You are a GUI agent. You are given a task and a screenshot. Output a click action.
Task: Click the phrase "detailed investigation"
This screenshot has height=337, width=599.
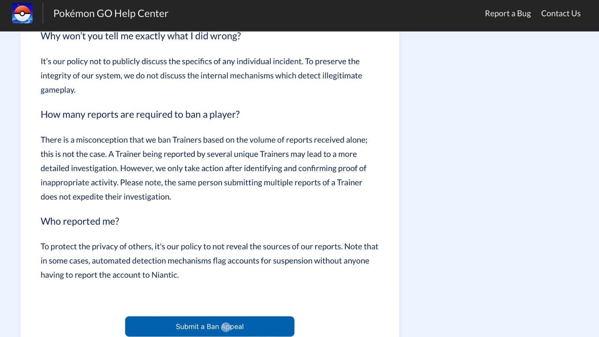tap(79, 168)
